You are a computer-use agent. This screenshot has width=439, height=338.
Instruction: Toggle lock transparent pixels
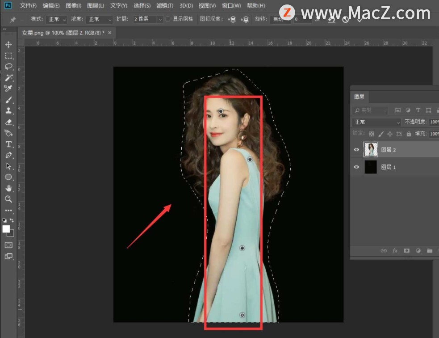[371, 134]
